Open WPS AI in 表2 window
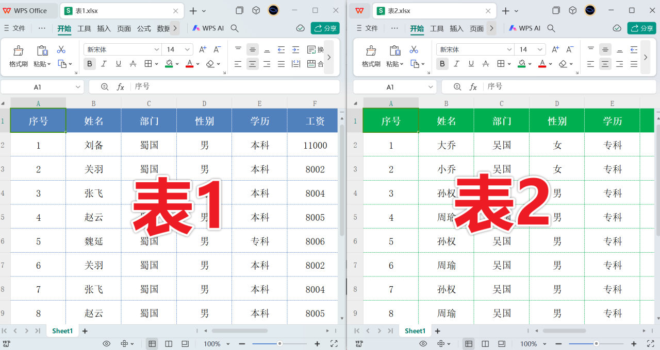 (x=524, y=28)
